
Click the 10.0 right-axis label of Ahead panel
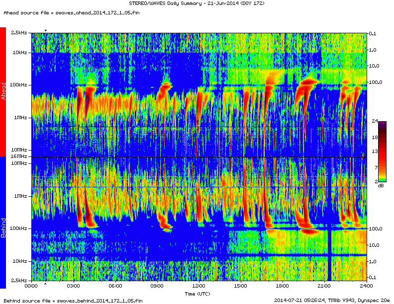(x=374, y=66)
